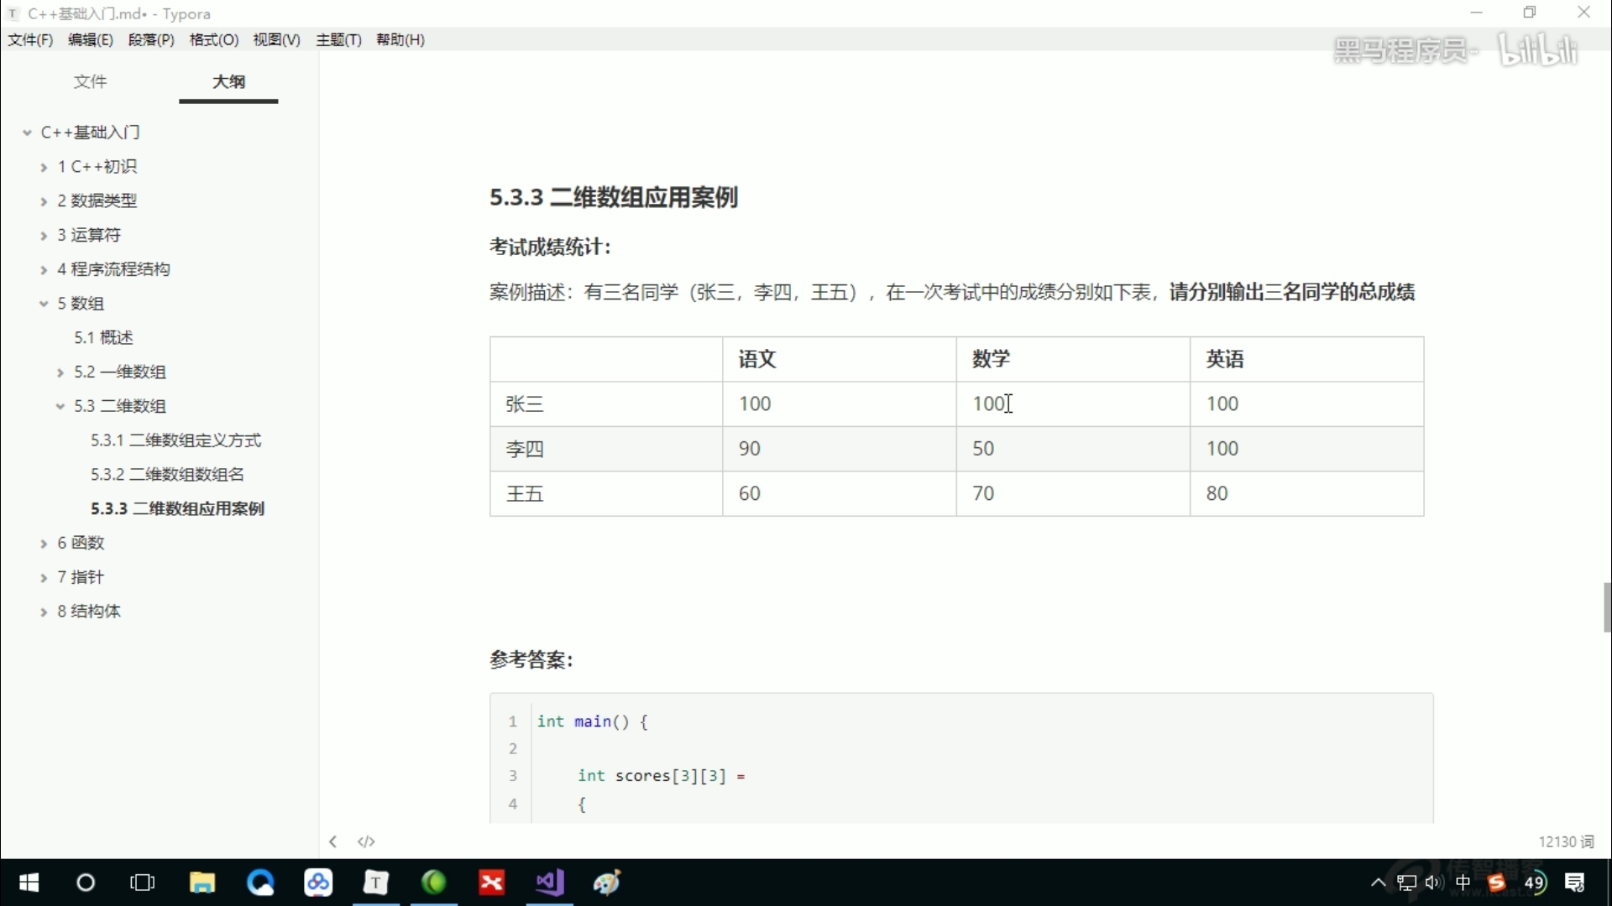Image resolution: width=1612 pixels, height=906 pixels.
Task: Open Baidu Netdisk from the taskbar
Action: (x=319, y=883)
